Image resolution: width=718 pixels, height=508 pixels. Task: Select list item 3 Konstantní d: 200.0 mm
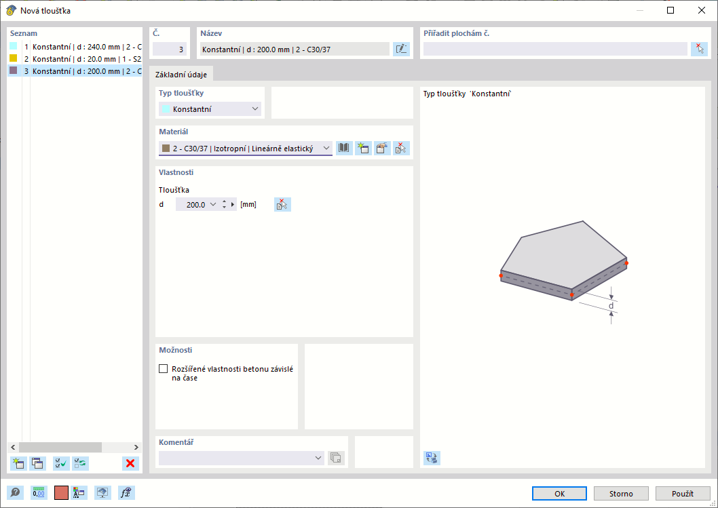pos(75,71)
